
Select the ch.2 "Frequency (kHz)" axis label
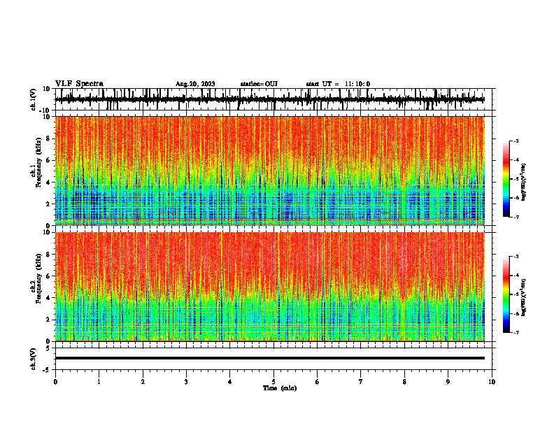click(x=38, y=278)
